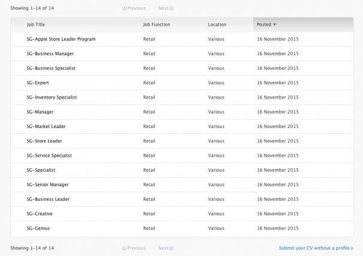Open Submit your CV without a profile

(316, 248)
